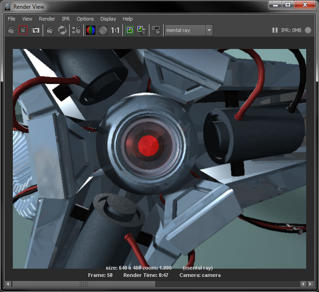This screenshot has width=319, height=292.
Task: Click the image scrollbar left arrow
Action: [x=8, y=284]
